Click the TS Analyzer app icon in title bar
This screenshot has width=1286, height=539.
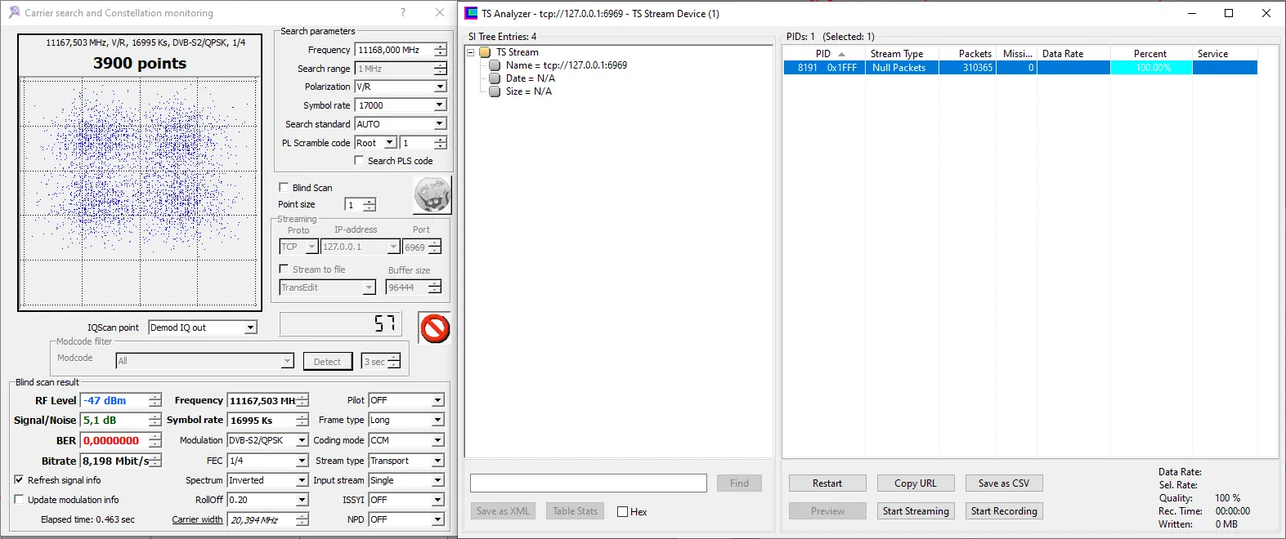tap(471, 13)
